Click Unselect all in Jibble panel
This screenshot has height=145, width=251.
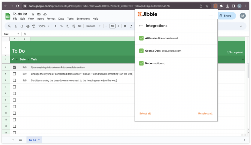pyautogui.click(x=205, y=113)
